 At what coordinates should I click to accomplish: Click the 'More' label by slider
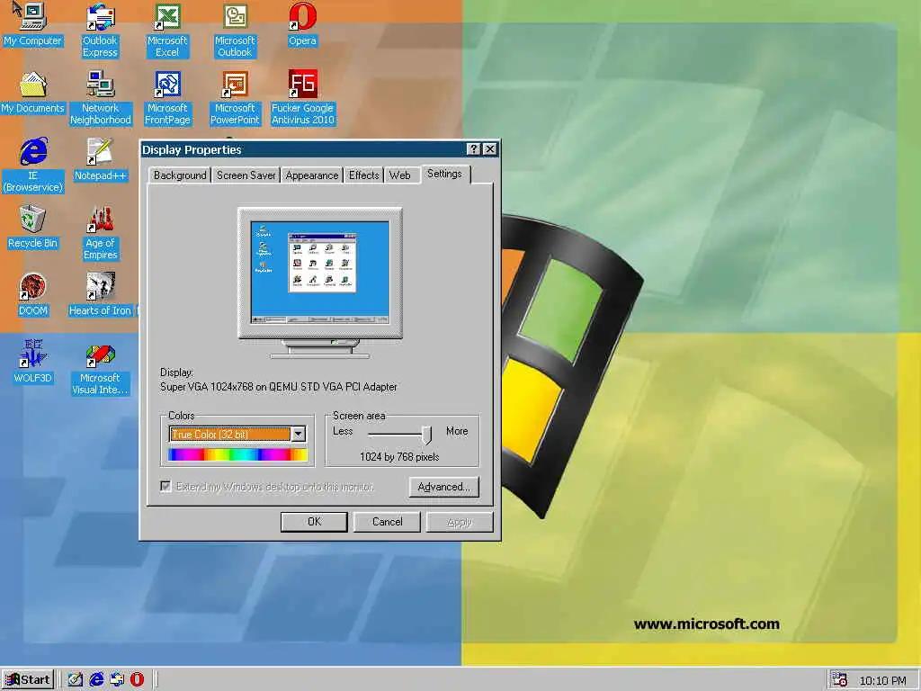click(x=457, y=431)
